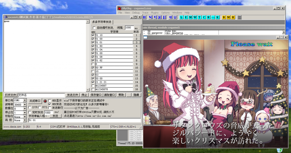Screen dimensions: 291x153
Task: Enable the HEX显示 checkbox
Action: pos(50,101)
